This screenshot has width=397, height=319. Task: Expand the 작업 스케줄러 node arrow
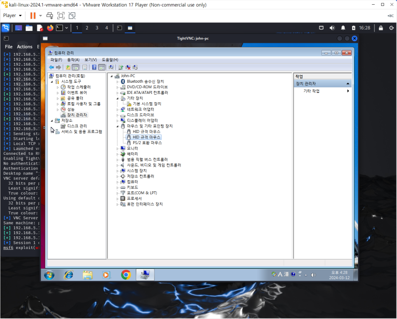click(58, 87)
